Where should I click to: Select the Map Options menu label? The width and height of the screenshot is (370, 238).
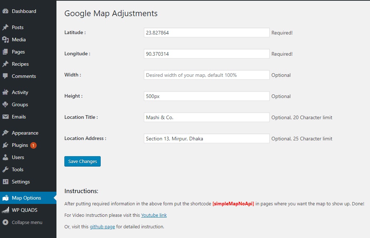27,198
